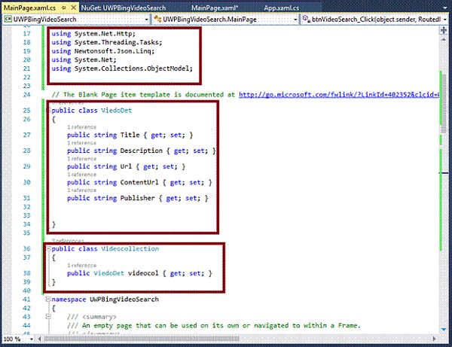Click the class icon beside UWPBingVideoSearch.MainPage
Screen dimensions: 452x347
point(157,20)
